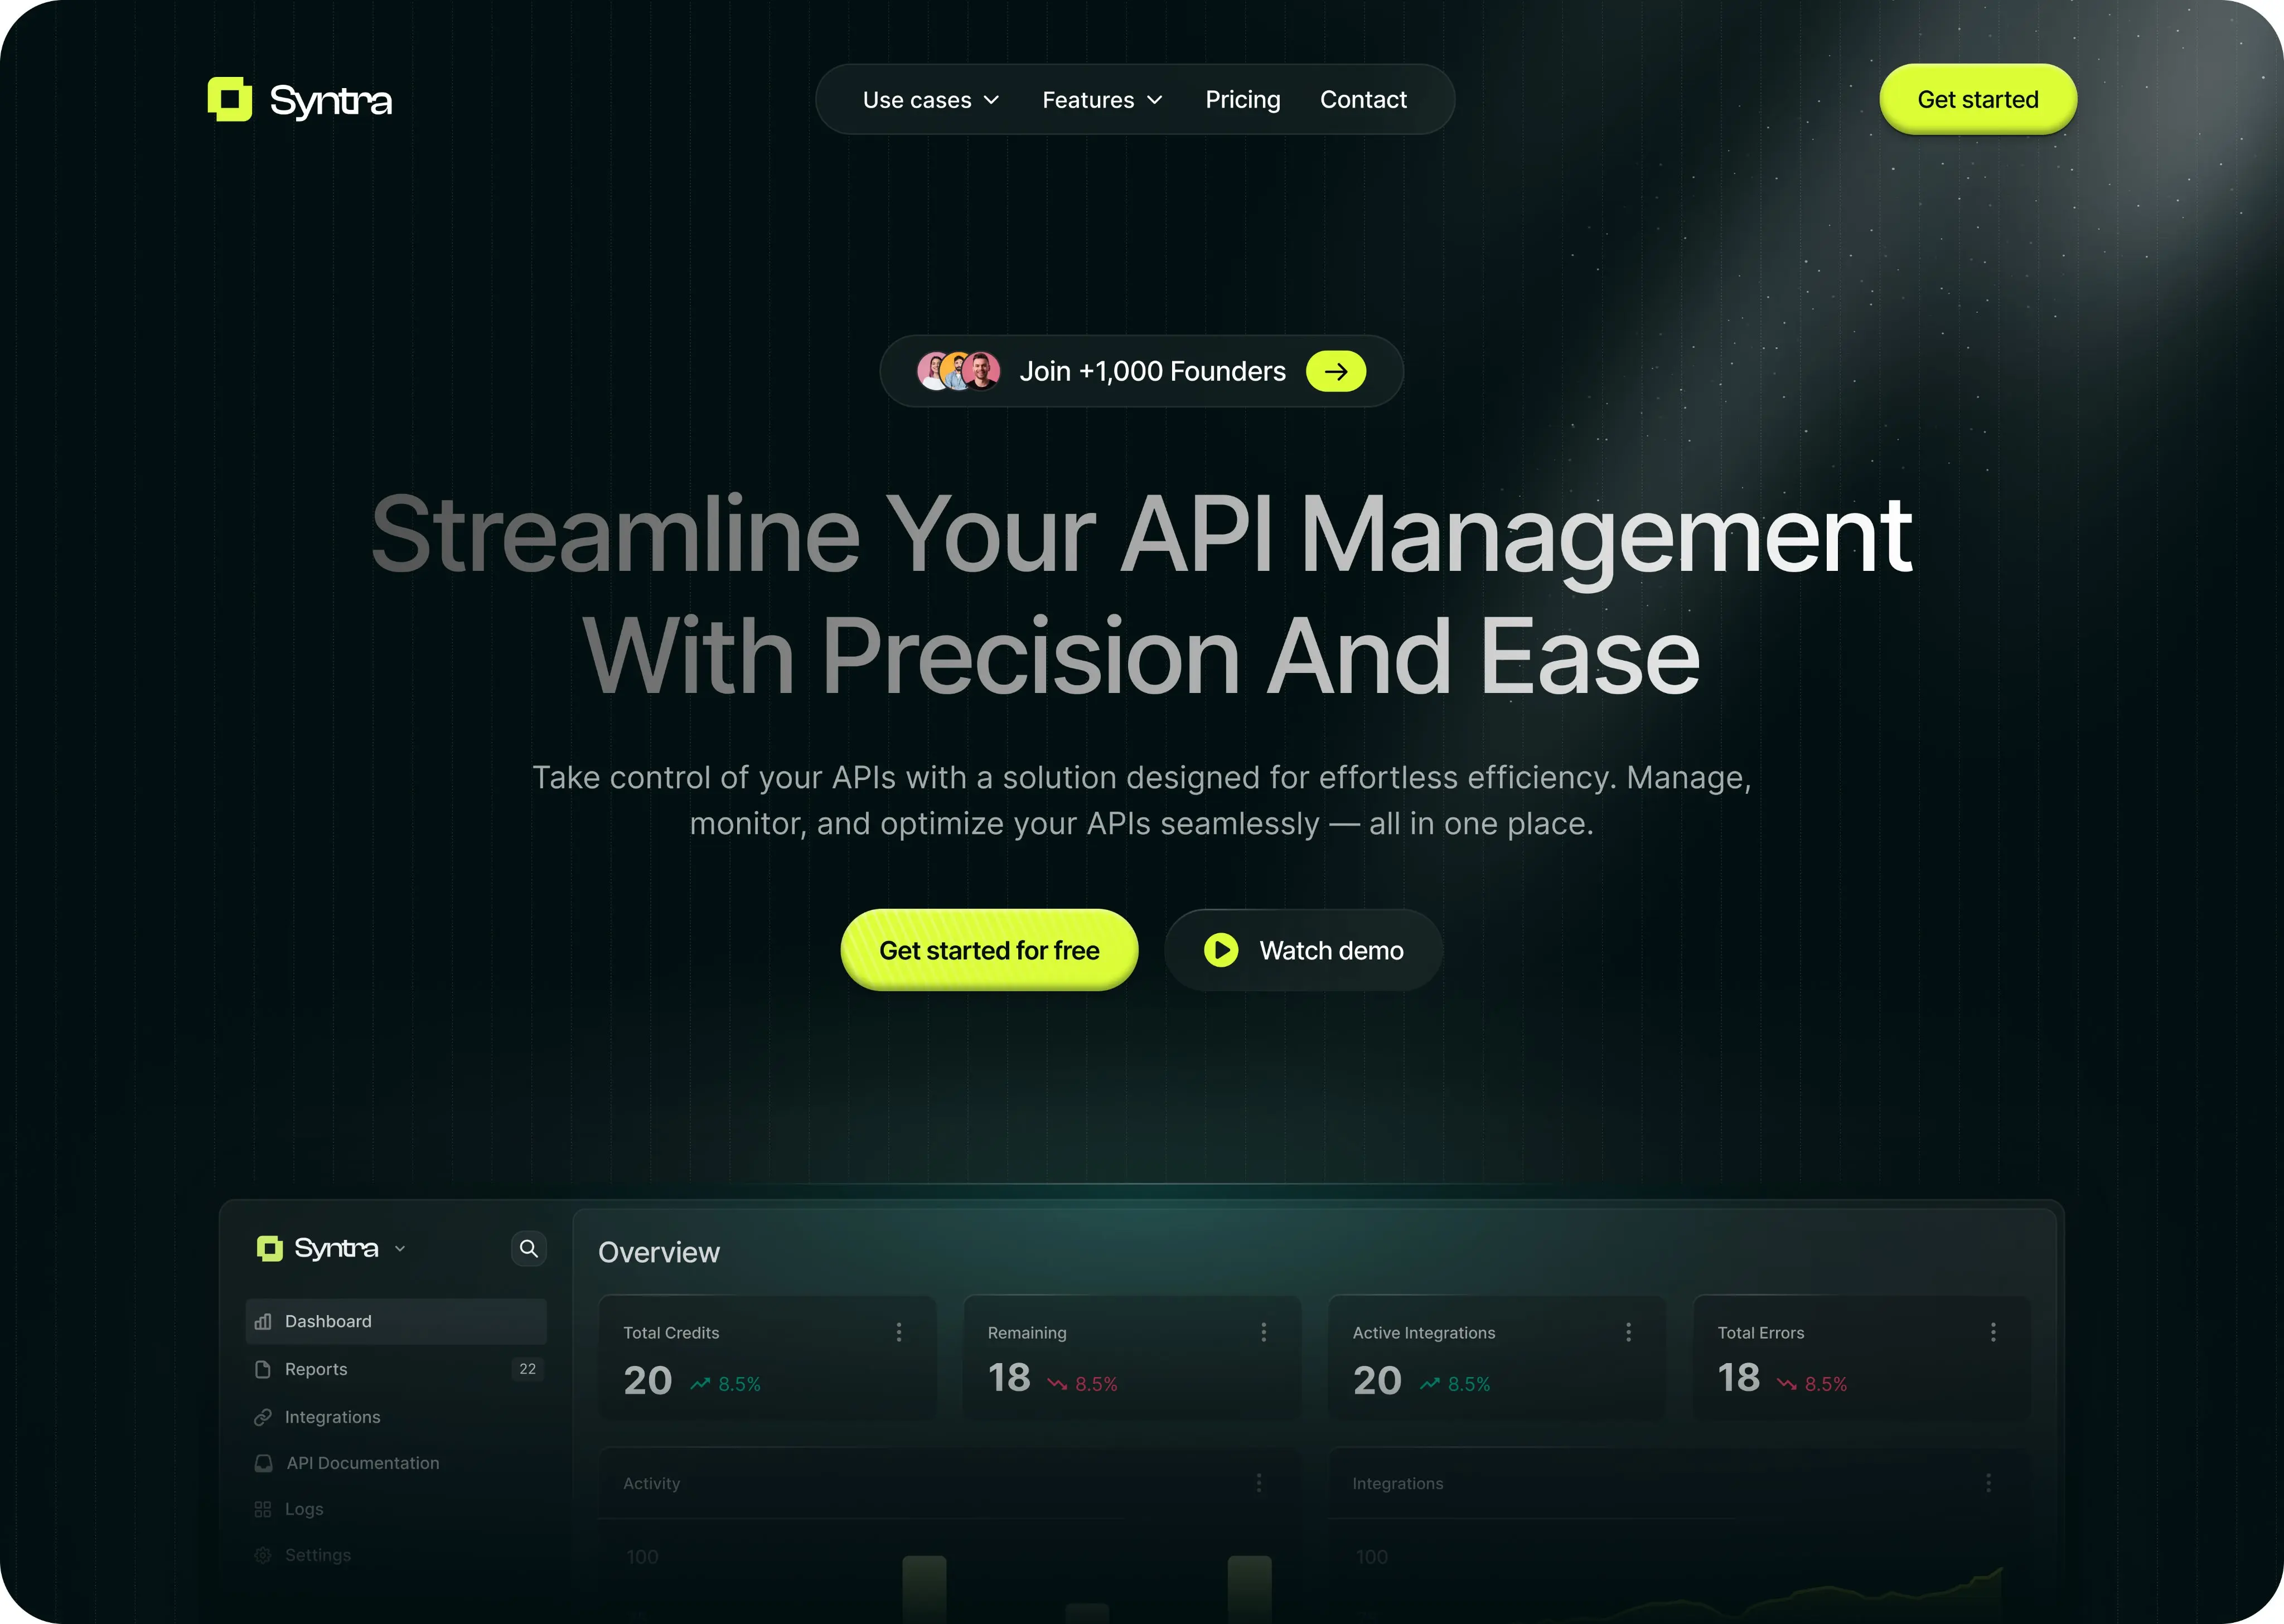
Task: Open the Total Errors card options menu
Action: (x=1993, y=1332)
